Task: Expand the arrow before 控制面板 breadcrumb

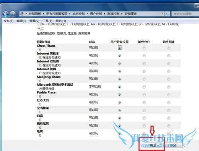Action: click(x=26, y=14)
